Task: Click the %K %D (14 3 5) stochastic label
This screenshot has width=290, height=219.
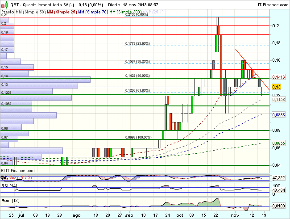Action: (x=17, y=177)
